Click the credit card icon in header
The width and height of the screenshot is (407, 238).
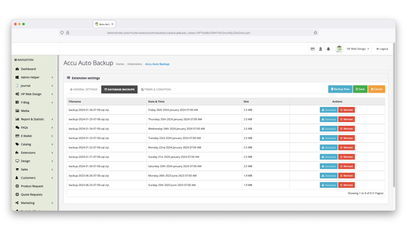(x=312, y=49)
